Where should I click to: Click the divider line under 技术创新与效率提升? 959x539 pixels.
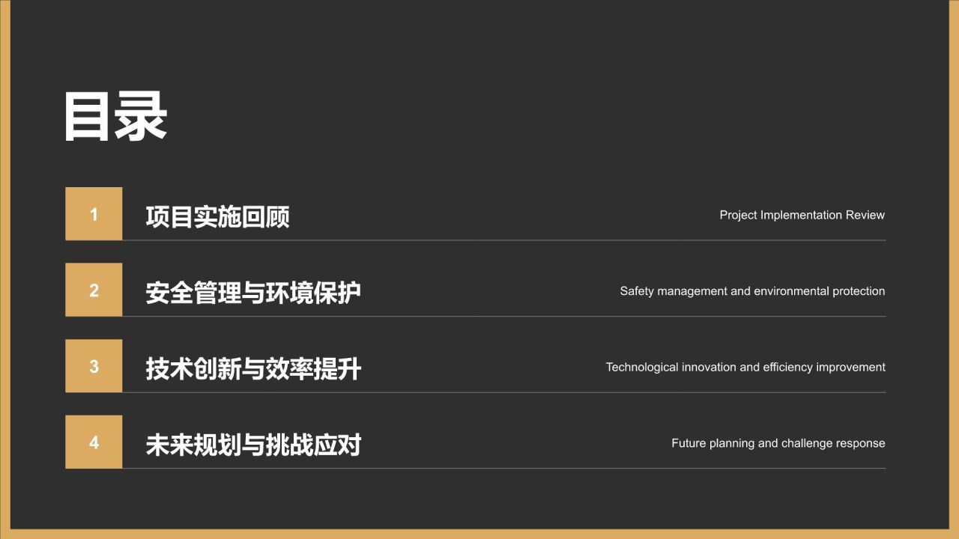pos(503,392)
